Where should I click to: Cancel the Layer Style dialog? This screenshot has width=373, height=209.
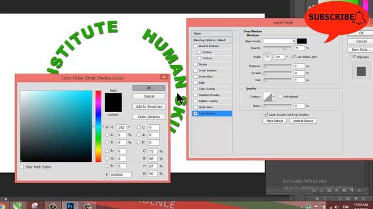[x=361, y=41]
